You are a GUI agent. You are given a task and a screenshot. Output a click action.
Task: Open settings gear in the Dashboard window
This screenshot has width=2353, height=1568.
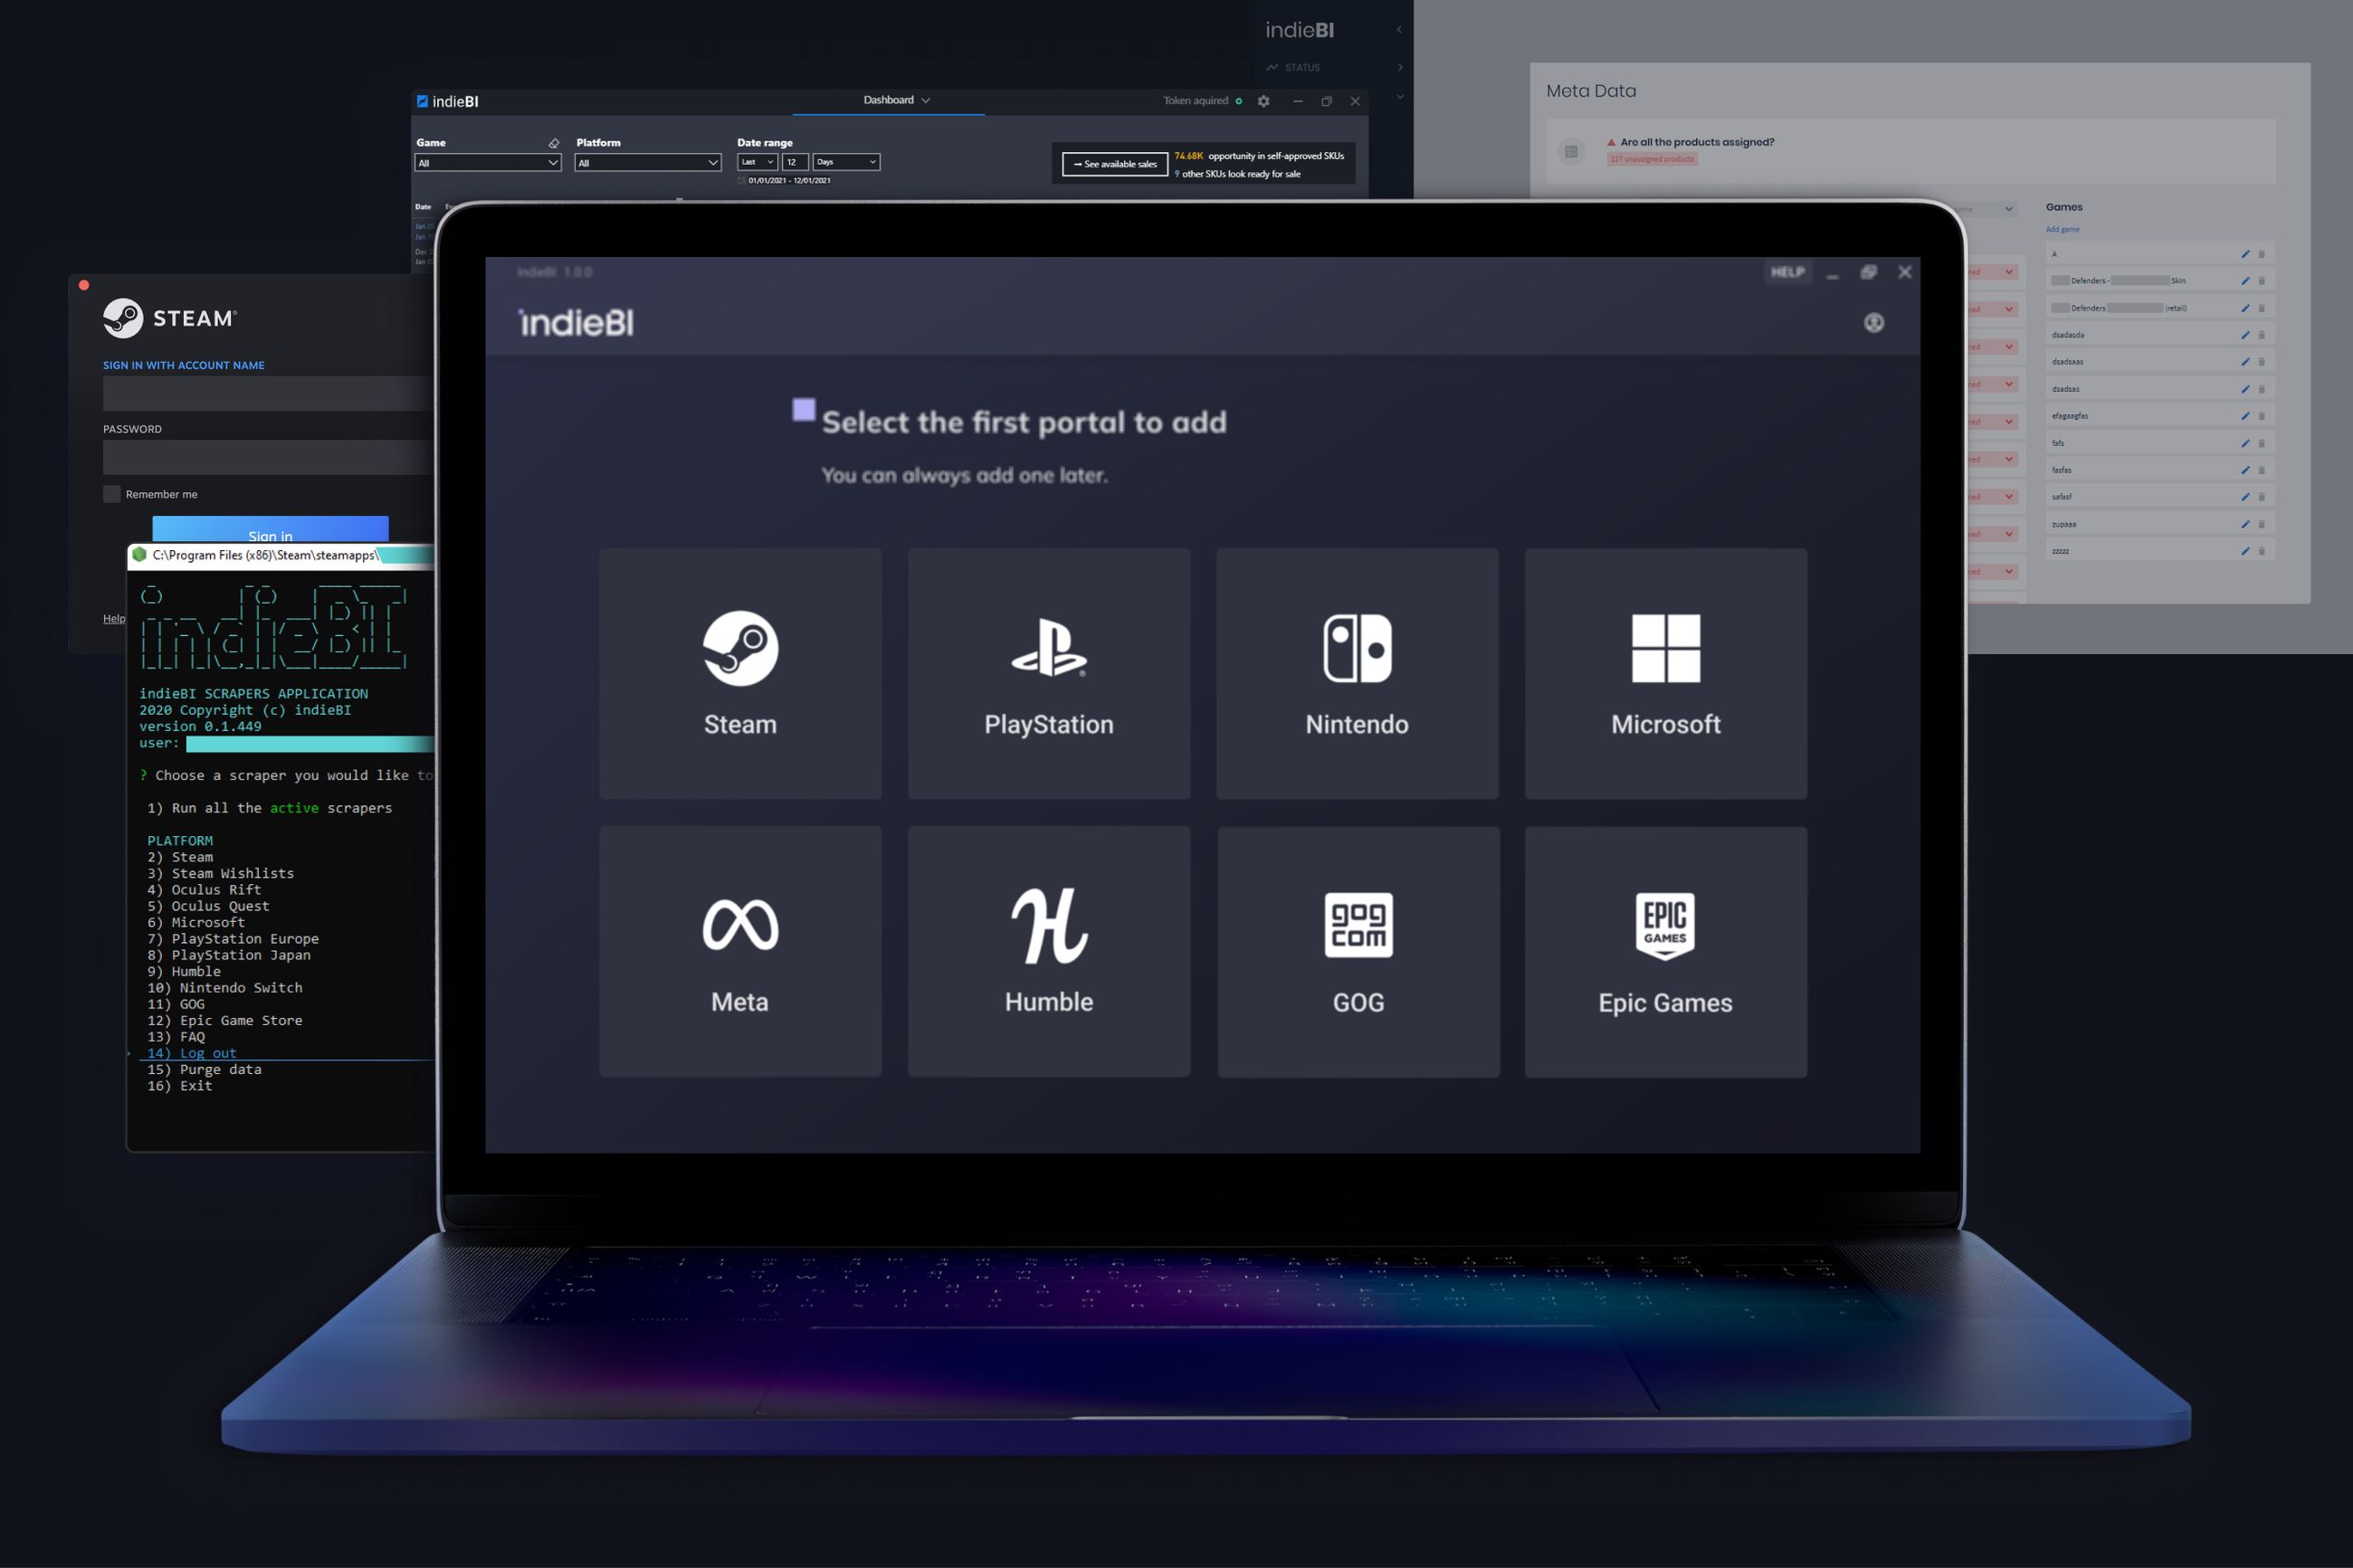pos(1263,101)
